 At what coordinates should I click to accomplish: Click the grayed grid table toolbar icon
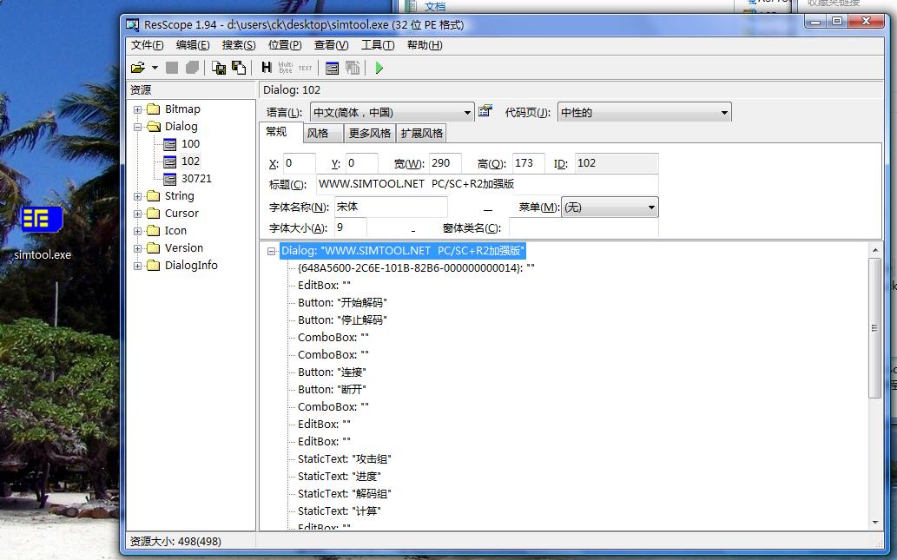(353, 68)
